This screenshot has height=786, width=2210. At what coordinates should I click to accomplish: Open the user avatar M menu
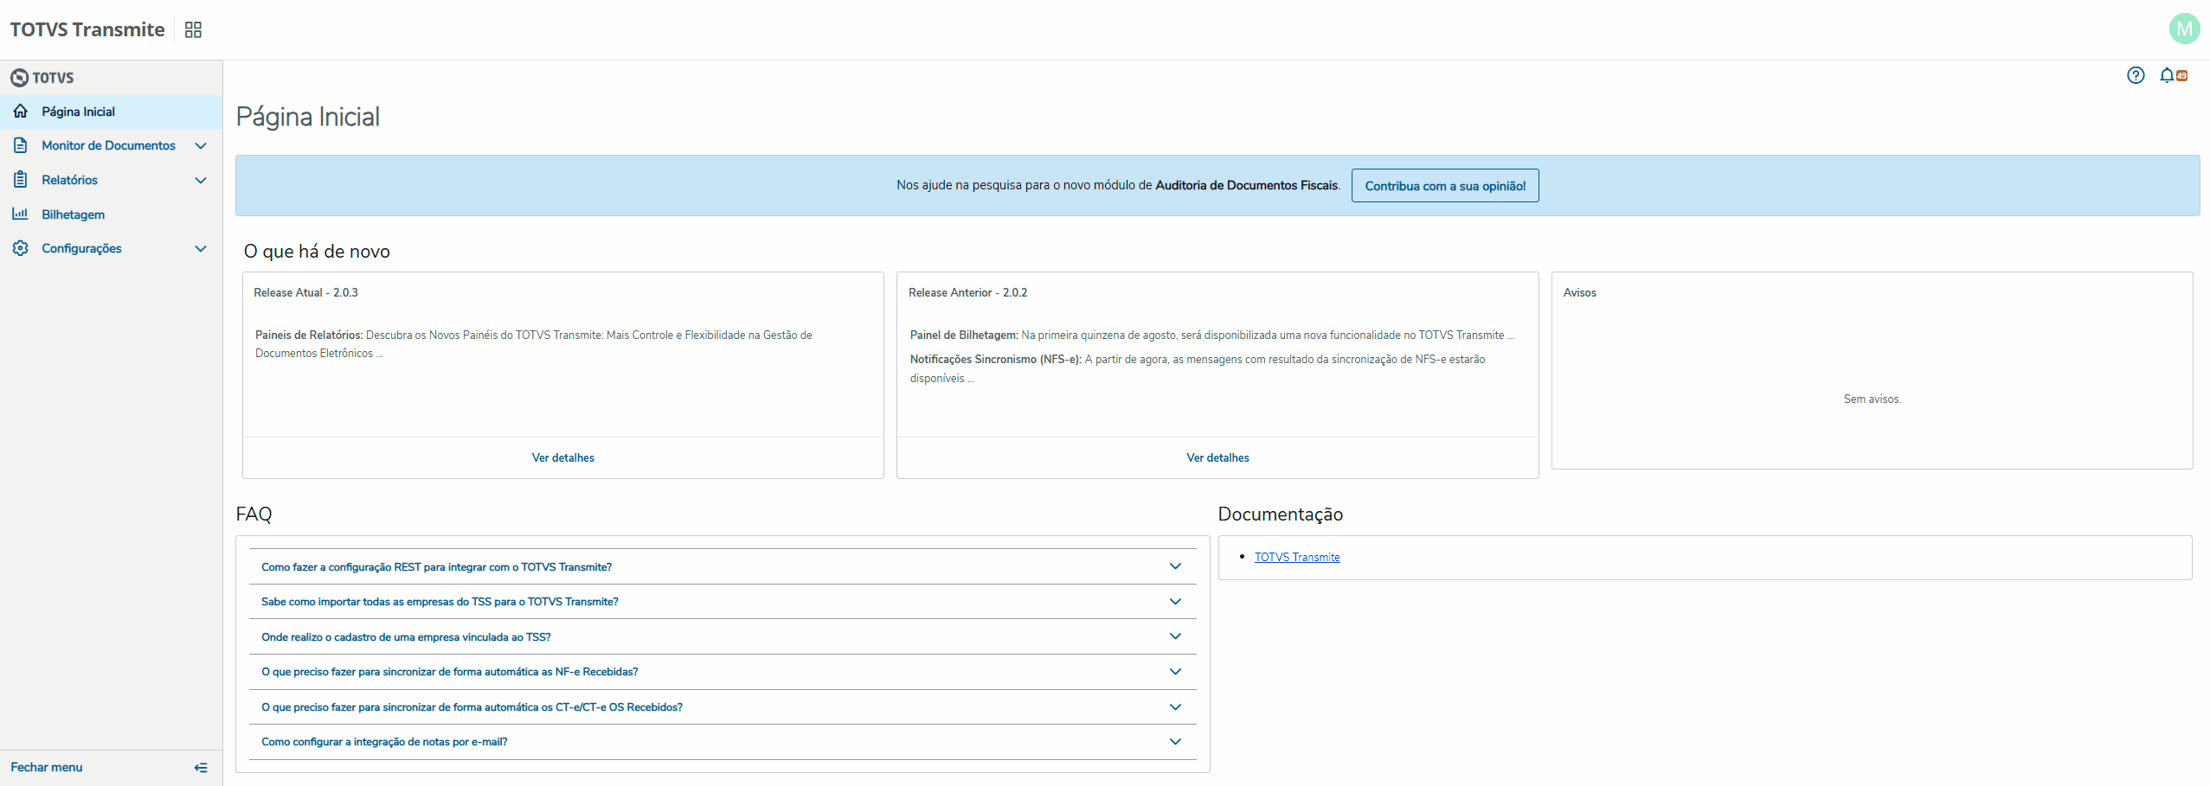[2184, 29]
